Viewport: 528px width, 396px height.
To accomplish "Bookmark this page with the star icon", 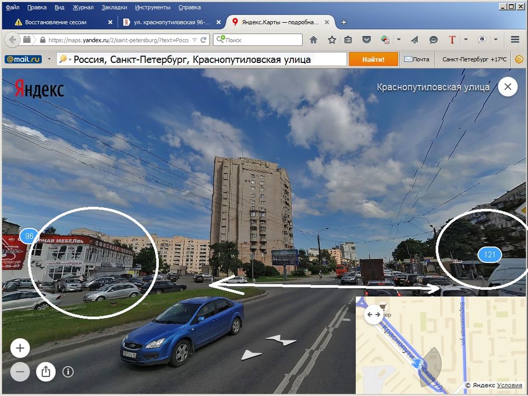I will [x=332, y=40].
